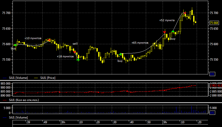Click blue line swatch beside top SiU1 [Volume]
The width and height of the screenshot is (222, 127).
pos(5,78)
